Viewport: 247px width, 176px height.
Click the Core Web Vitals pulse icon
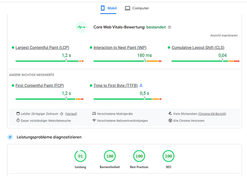click(x=82, y=27)
